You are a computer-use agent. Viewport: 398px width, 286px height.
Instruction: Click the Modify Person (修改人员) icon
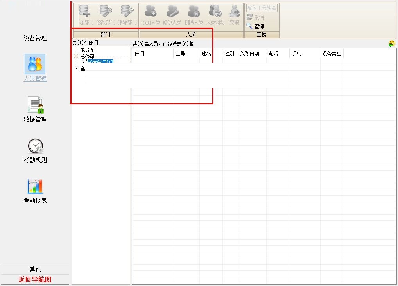(172, 11)
